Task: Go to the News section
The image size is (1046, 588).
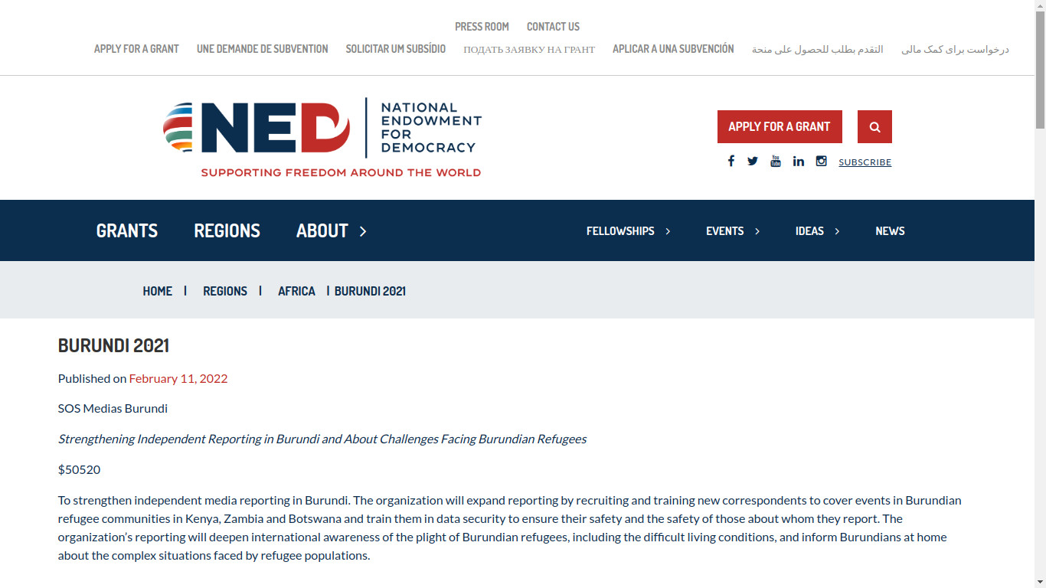Action: click(890, 230)
